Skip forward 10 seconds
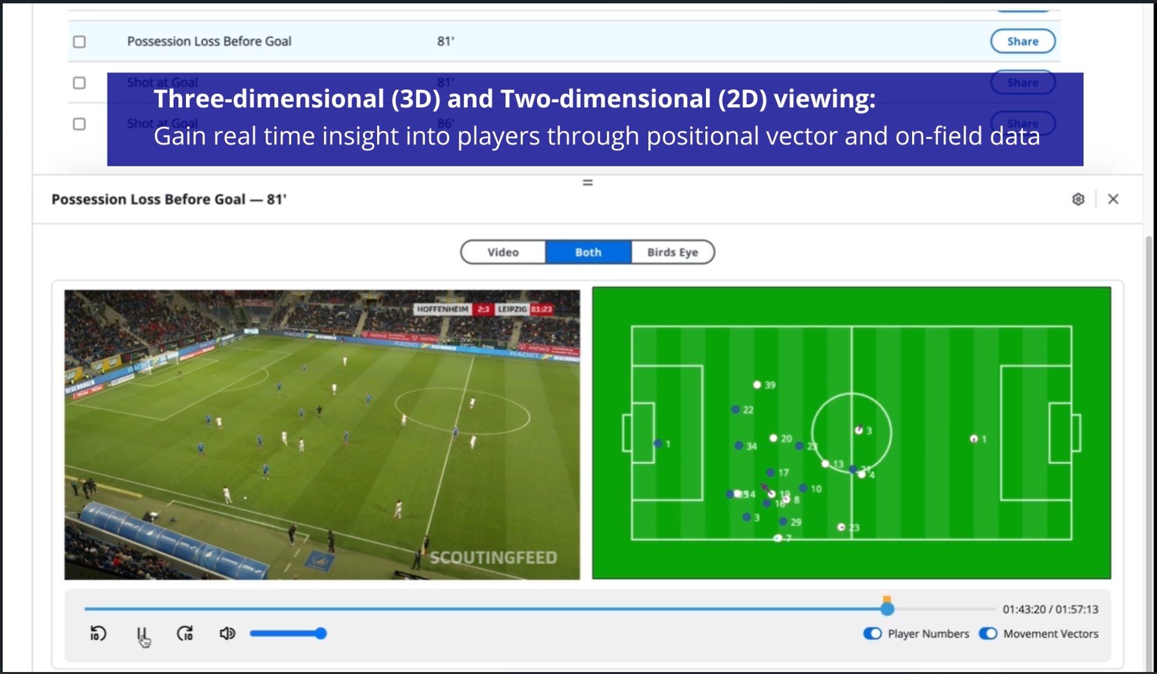Viewport: 1157px width, 674px height. [185, 633]
